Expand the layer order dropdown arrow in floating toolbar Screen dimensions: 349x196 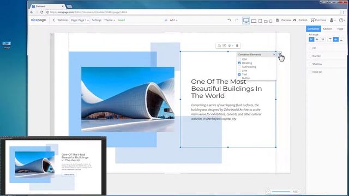pyautogui.click(x=232, y=46)
